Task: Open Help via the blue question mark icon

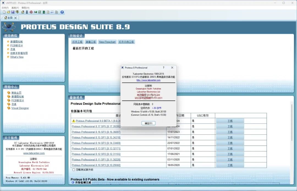Action: [x=62, y=12]
